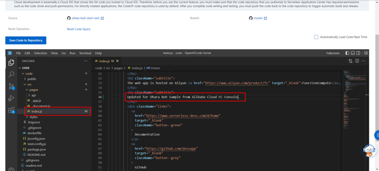This screenshot has width=379, height=171.
Task: Click Save Code to Repository button
Action: click(x=26, y=40)
